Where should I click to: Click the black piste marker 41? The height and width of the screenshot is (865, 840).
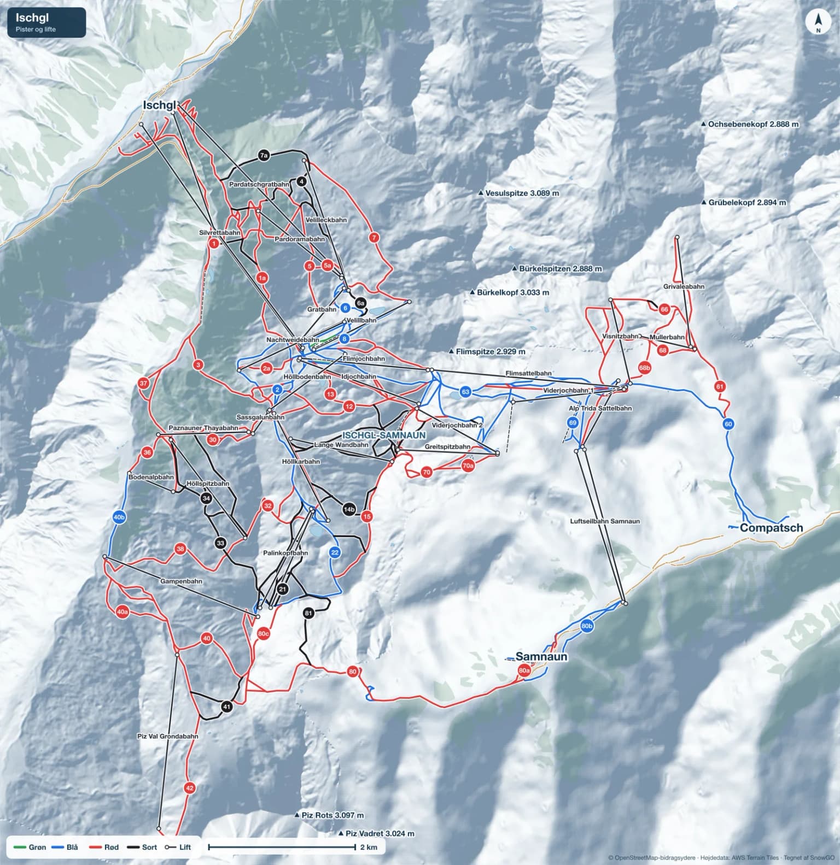pyautogui.click(x=227, y=707)
